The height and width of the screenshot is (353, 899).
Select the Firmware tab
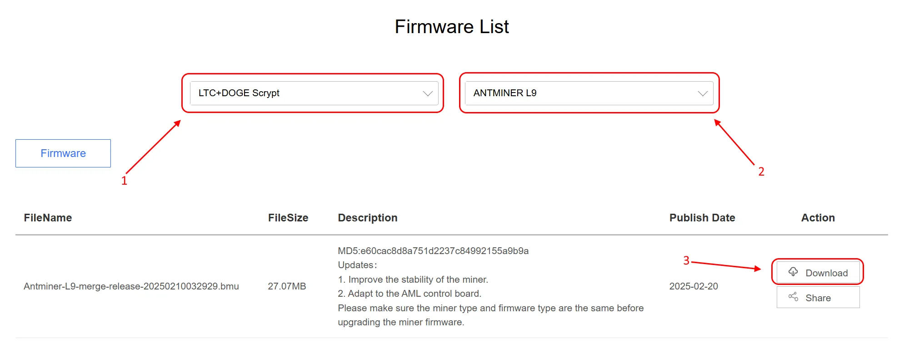(63, 153)
